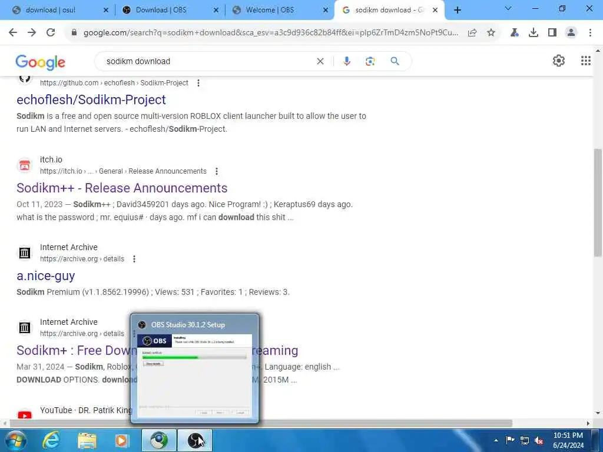Open Windows Explorer folder on taskbar
The width and height of the screenshot is (603, 452).
click(87, 440)
